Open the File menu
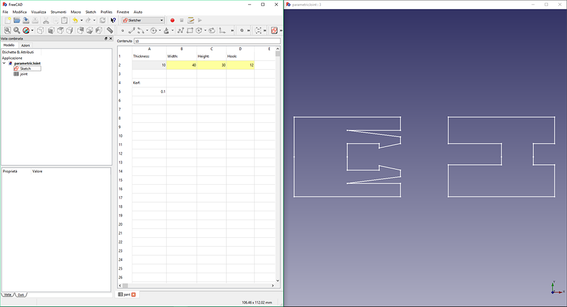Screen dimensions: 567x307 coord(6,12)
